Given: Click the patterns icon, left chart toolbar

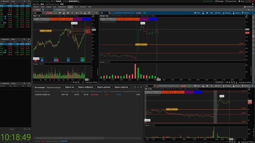Looking at the screenshot, I should (x=89, y=13).
